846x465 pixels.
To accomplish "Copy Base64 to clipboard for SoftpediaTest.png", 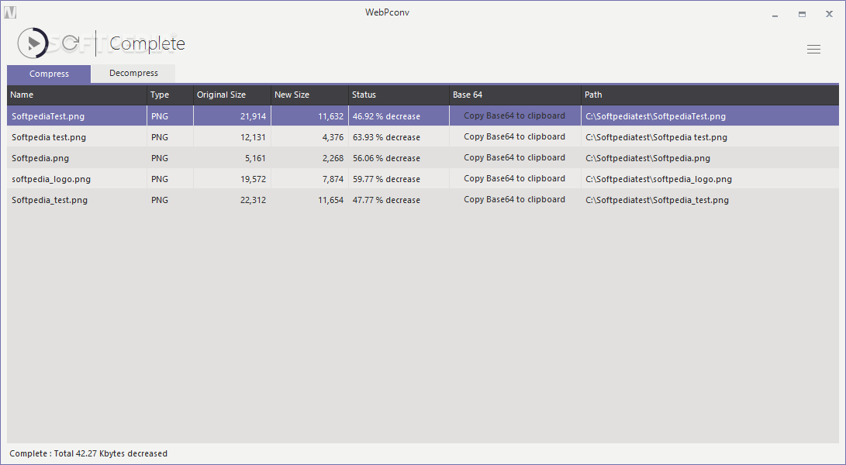I will pos(515,115).
